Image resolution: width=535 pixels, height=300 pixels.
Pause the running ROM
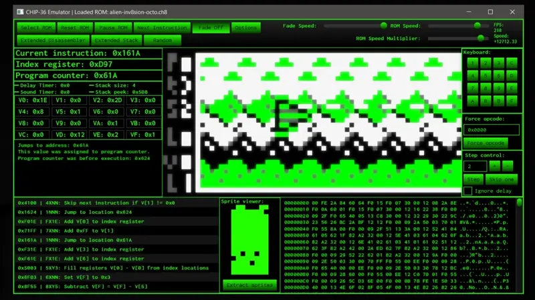coord(113,27)
